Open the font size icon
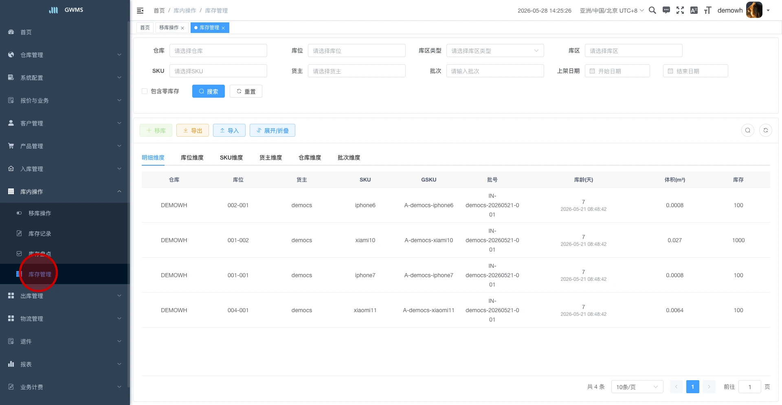The image size is (782, 405). (x=708, y=11)
